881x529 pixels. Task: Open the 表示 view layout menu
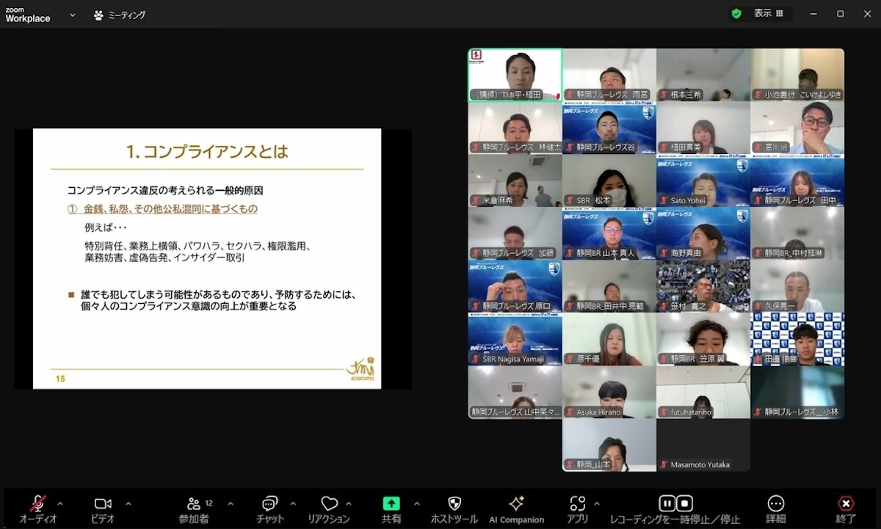click(768, 14)
